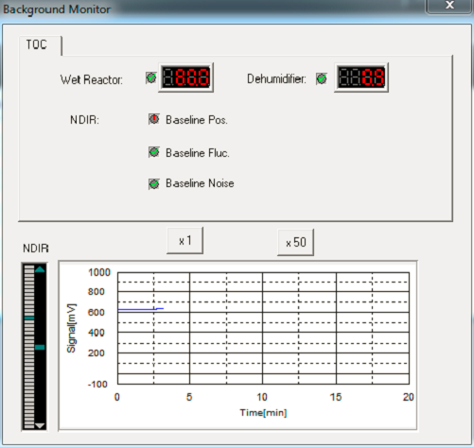Click the Baseline Fluc. text
This screenshot has width=474, height=447.
(x=198, y=153)
